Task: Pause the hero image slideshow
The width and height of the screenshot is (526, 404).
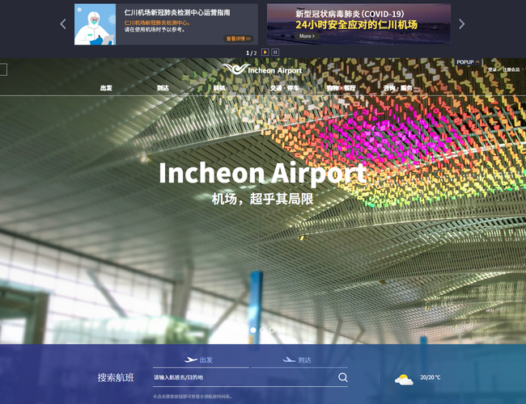Action: point(282,330)
